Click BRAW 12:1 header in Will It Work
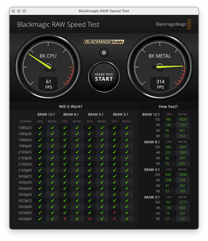This screenshot has height=241, width=208. [46, 115]
